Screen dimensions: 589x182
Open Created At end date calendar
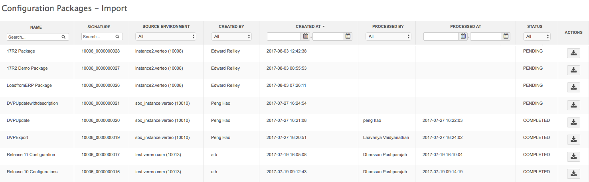point(348,36)
